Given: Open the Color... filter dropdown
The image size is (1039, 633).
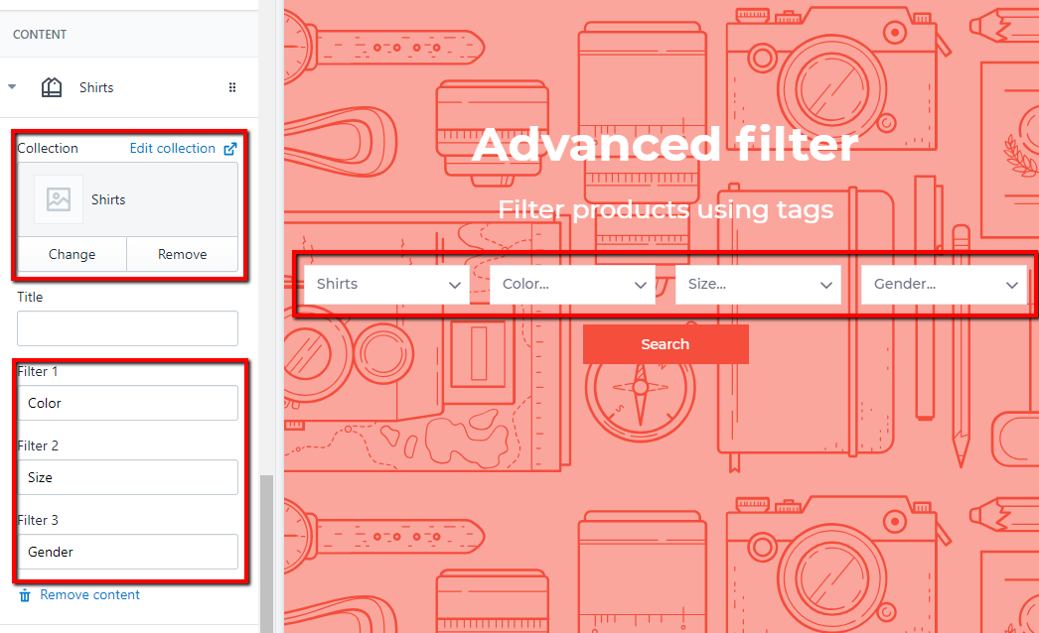Looking at the screenshot, I should pos(572,285).
